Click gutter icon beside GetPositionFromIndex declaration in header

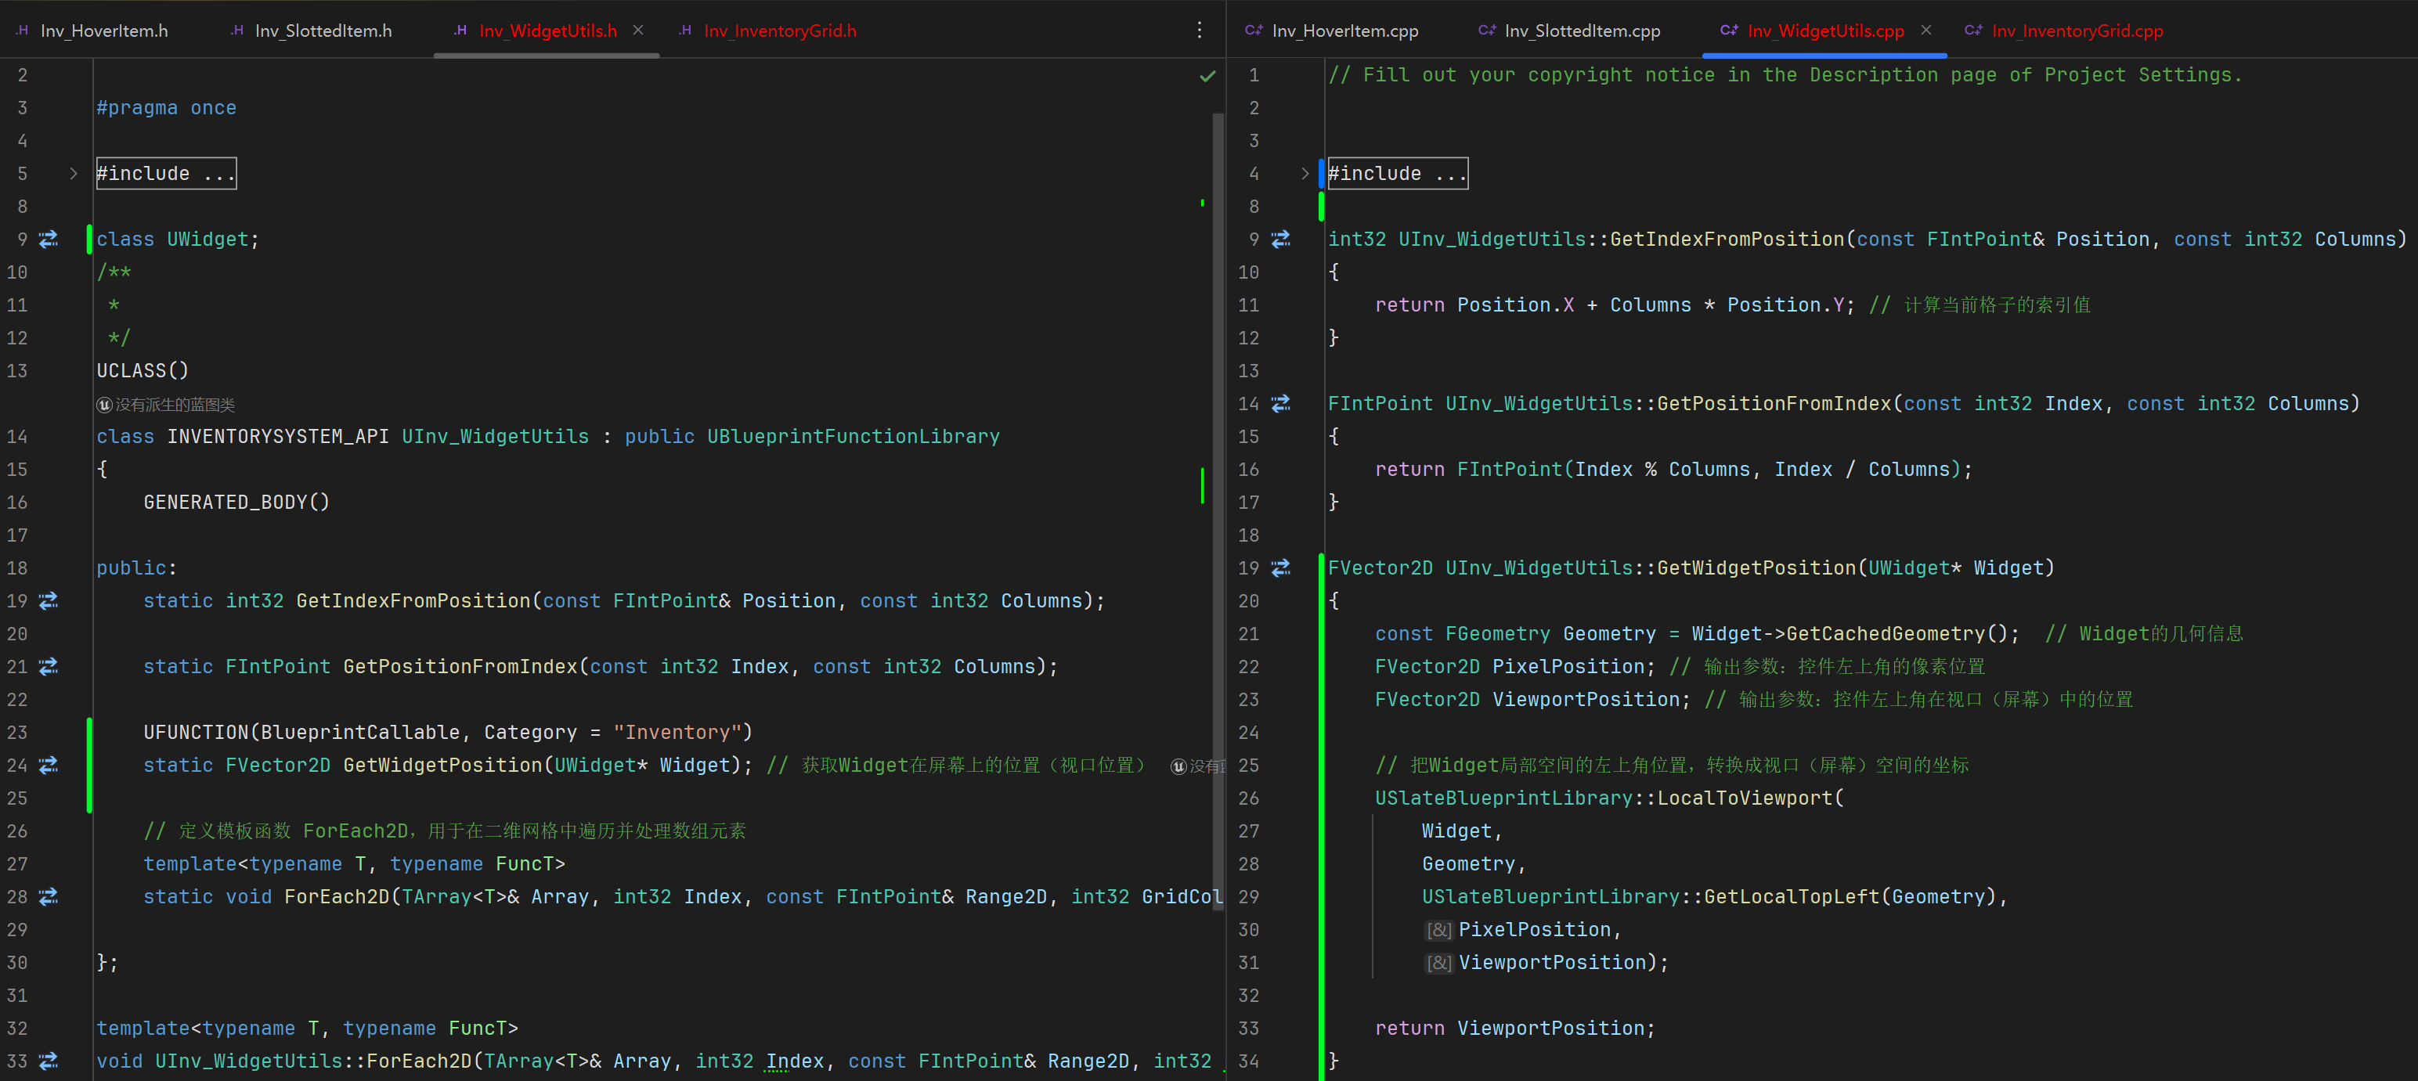(x=49, y=666)
